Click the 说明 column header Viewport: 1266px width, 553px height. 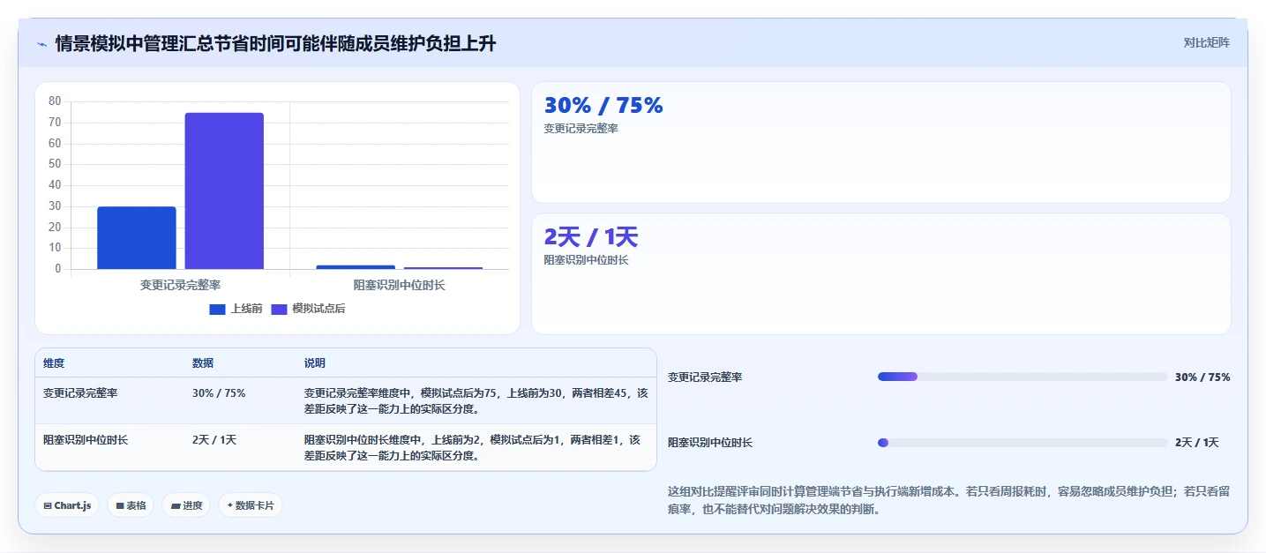[315, 363]
